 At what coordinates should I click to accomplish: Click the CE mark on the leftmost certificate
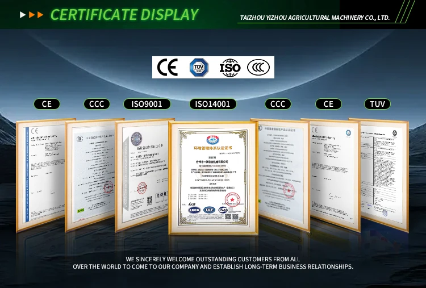click(35, 131)
